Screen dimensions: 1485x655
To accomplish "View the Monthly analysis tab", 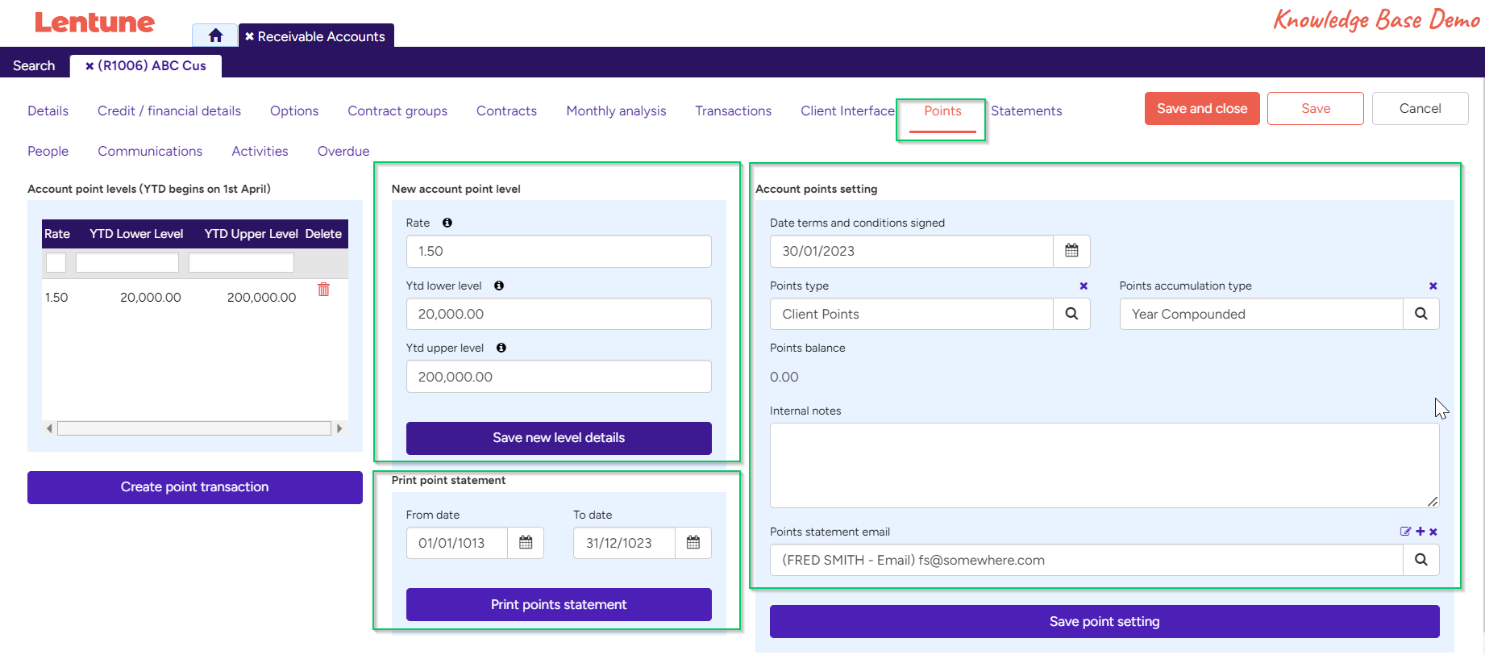I will click(x=616, y=111).
